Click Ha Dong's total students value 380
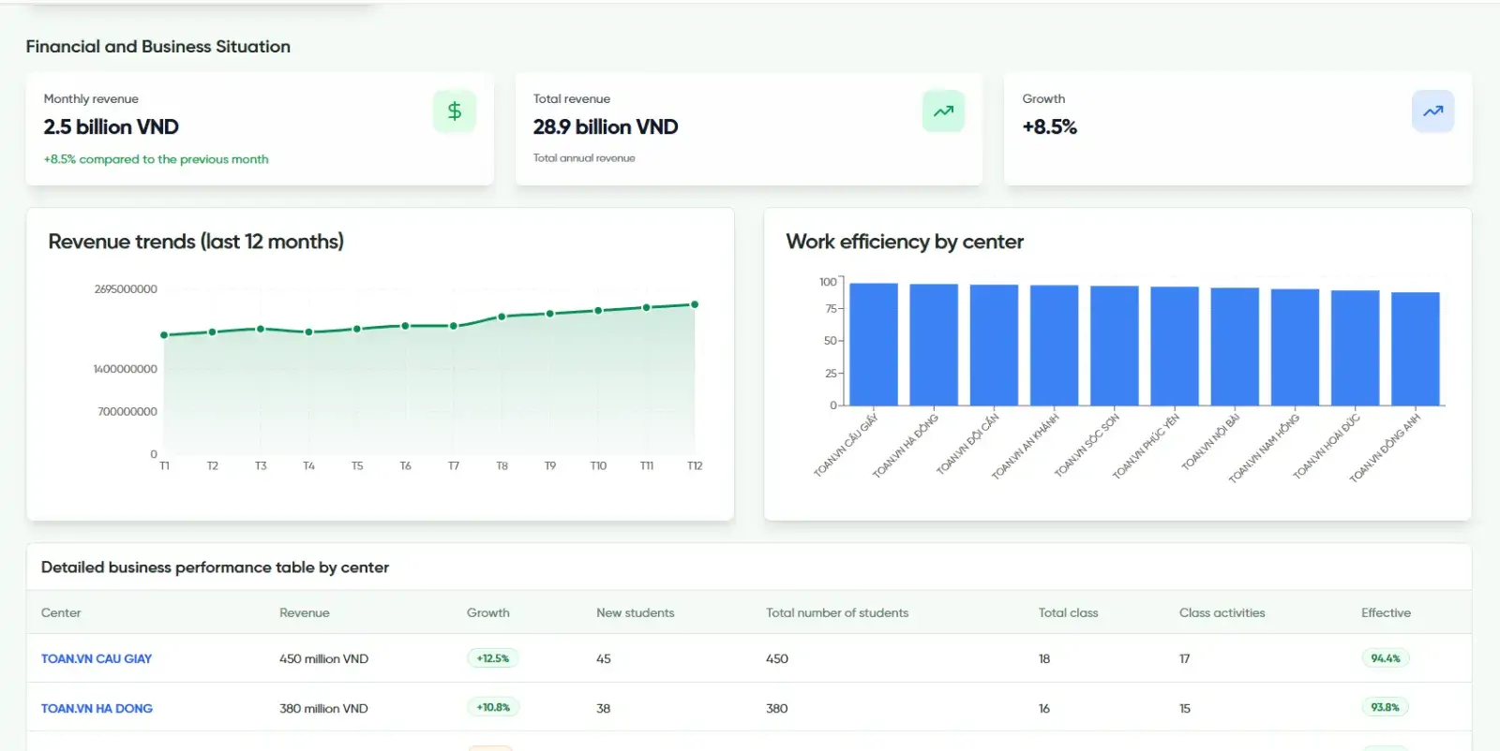The width and height of the screenshot is (1500, 751). click(777, 708)
